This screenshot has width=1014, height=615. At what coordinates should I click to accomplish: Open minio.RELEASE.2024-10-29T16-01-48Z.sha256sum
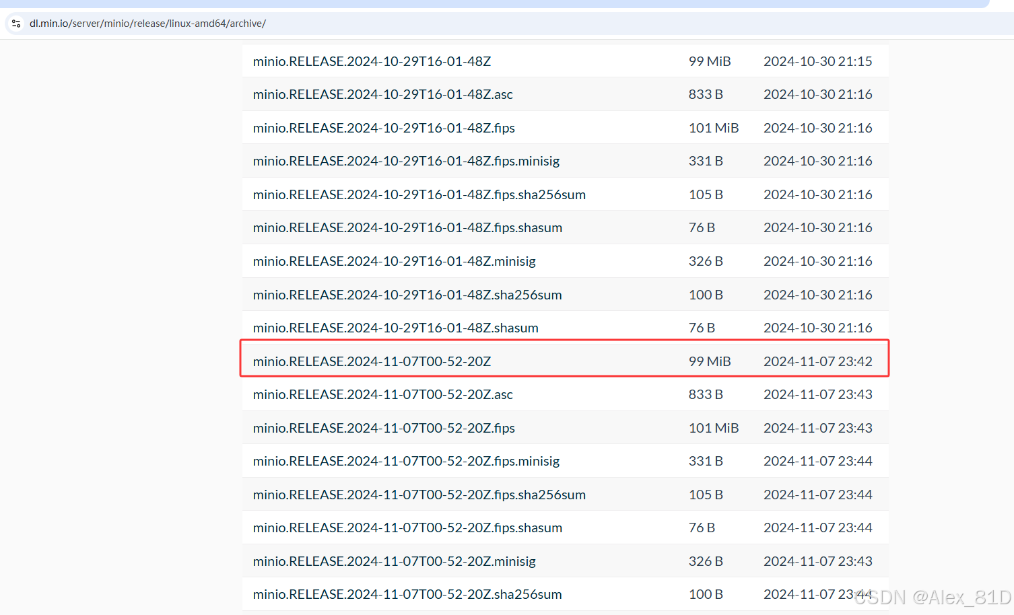coord(407,295)
